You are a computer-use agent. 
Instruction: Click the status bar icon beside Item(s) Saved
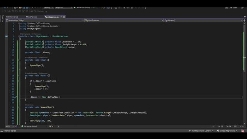click(x=2, y=131)
